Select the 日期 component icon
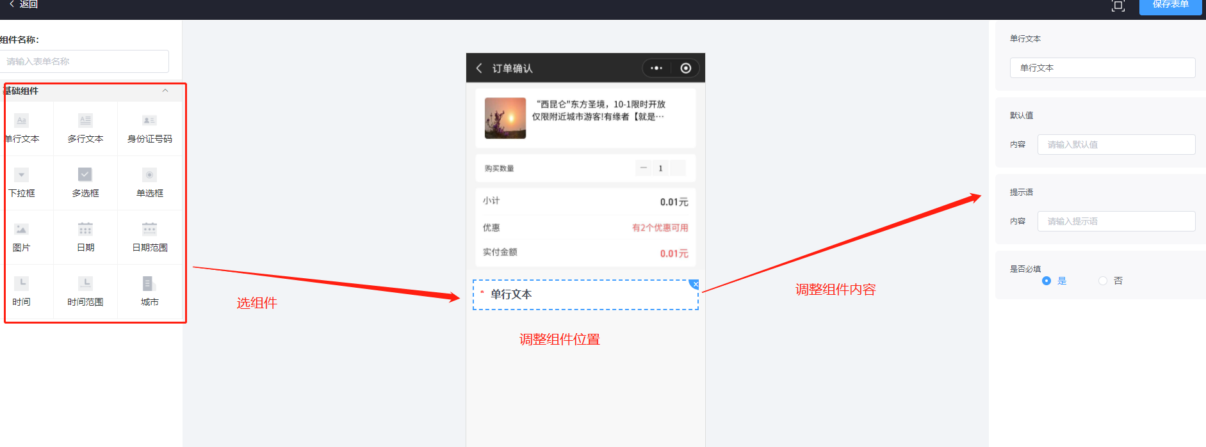This screenshot has height=447, width=1206. (x=85, y=229)
